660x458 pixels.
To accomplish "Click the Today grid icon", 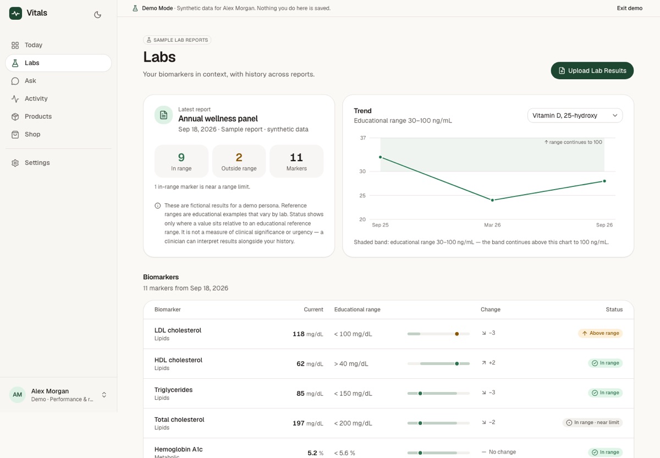I will (x=15, y=45).
